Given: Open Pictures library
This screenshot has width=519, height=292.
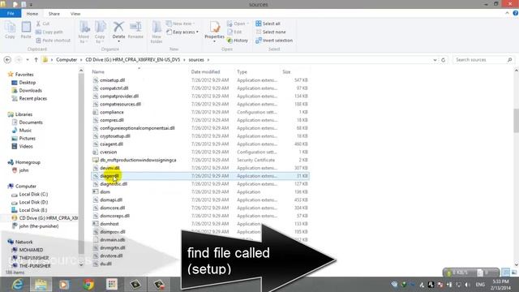Looking at the screenshot, I should [x=27, y=139].
